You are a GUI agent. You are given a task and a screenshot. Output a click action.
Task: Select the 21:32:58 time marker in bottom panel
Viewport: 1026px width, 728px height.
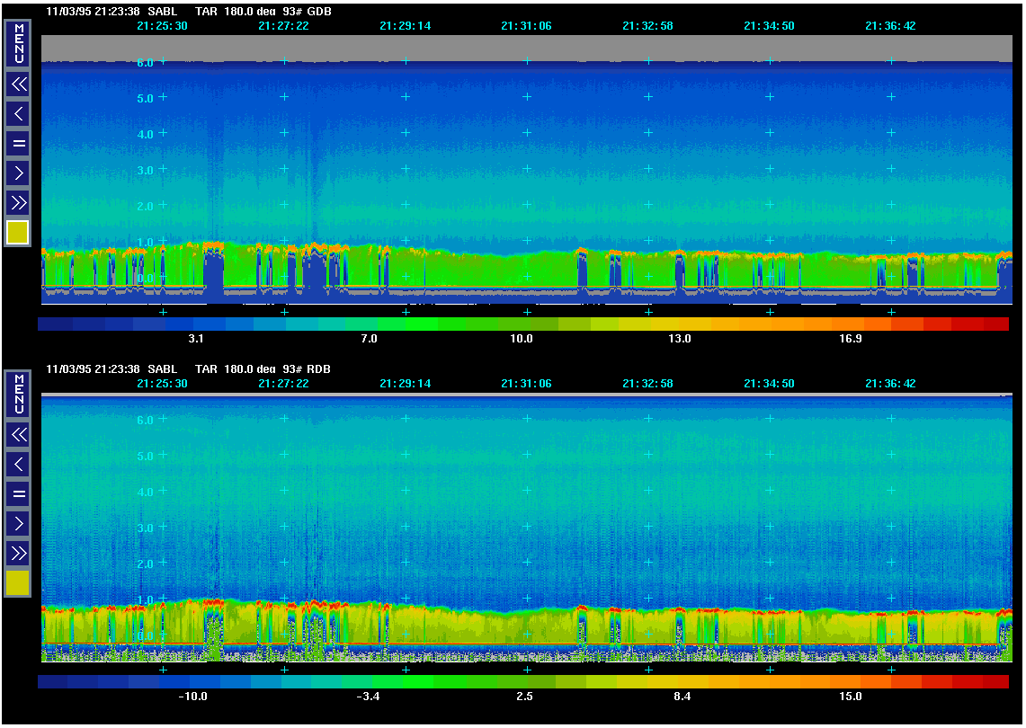click(x=647, y=384)
